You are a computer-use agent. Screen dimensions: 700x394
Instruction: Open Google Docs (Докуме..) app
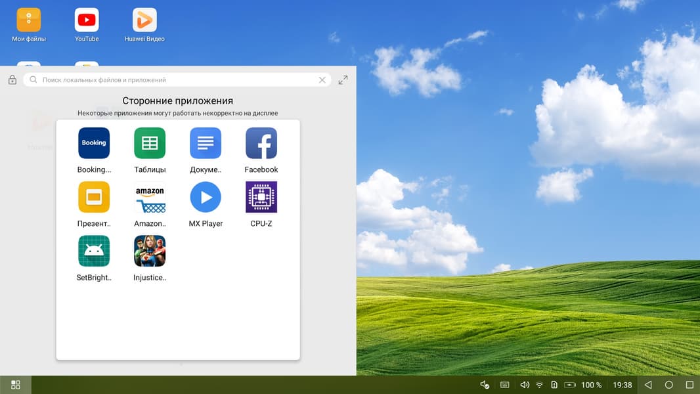[206, 143]
